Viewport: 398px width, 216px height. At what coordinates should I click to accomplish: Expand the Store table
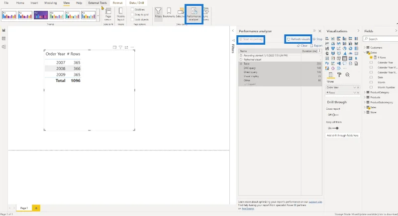[365, 112]
